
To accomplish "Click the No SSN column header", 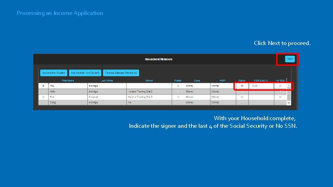I will point(280,81).
